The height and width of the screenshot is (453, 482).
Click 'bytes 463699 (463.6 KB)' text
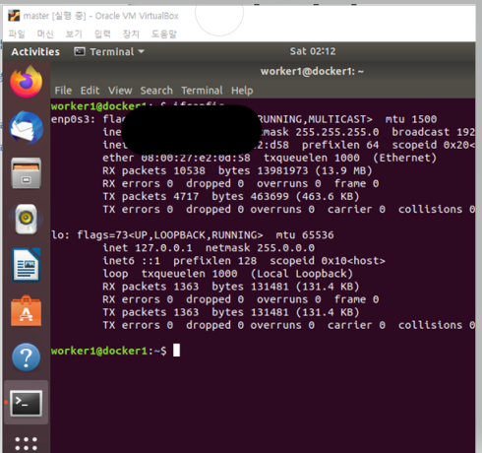coord(285,196)
